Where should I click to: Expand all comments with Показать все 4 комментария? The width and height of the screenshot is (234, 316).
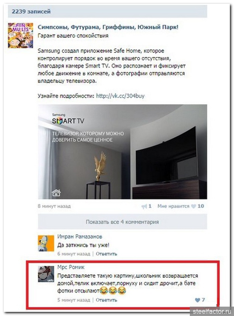click(122, 222)
